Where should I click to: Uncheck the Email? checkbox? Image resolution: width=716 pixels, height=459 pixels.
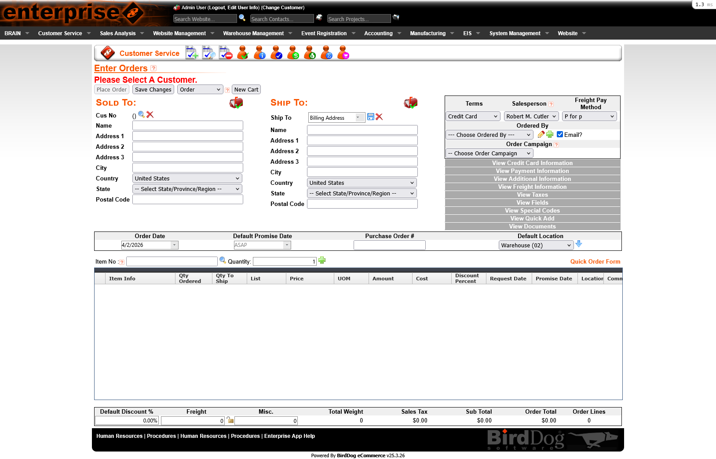[x=560, y=135]
